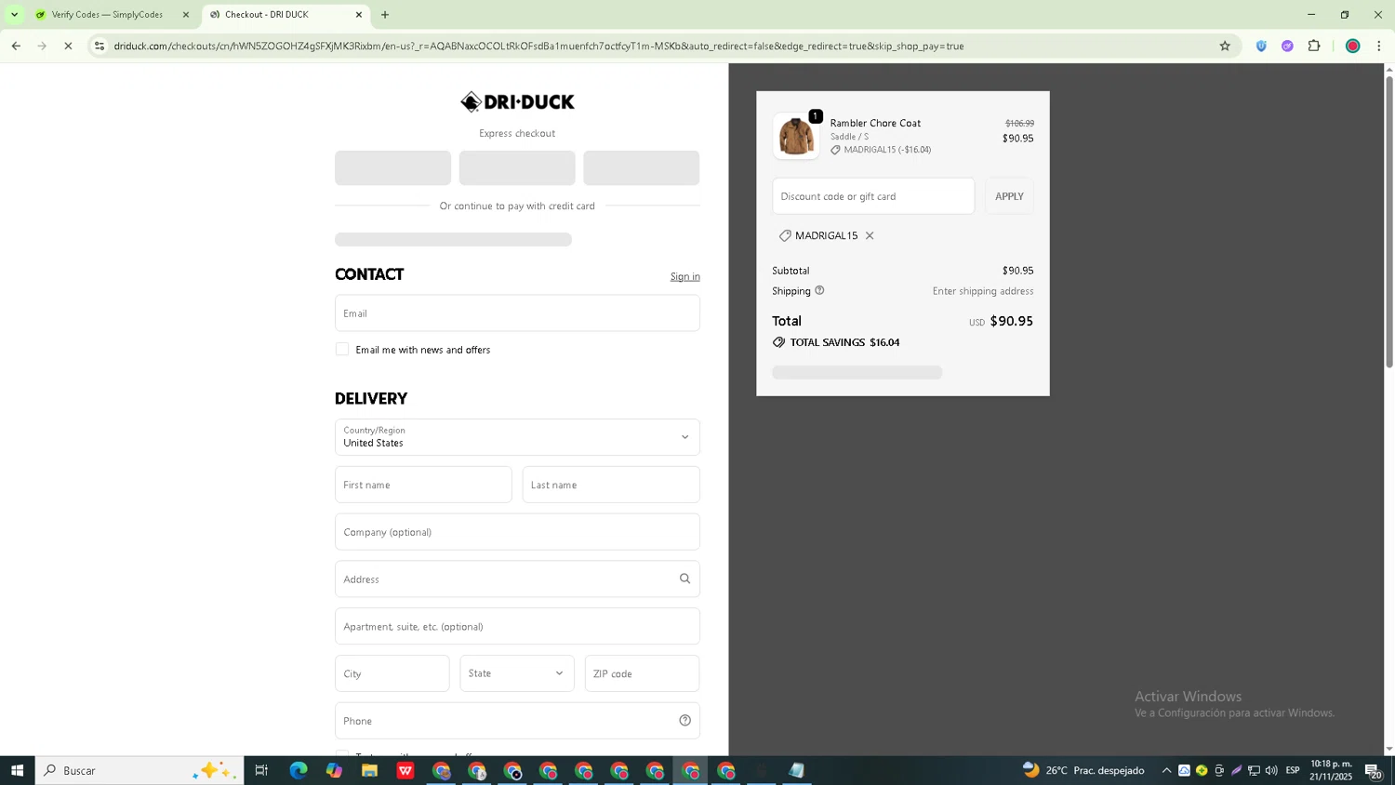Close the Verify Codes tab
1395x785 pixels.
pos(185,15)
